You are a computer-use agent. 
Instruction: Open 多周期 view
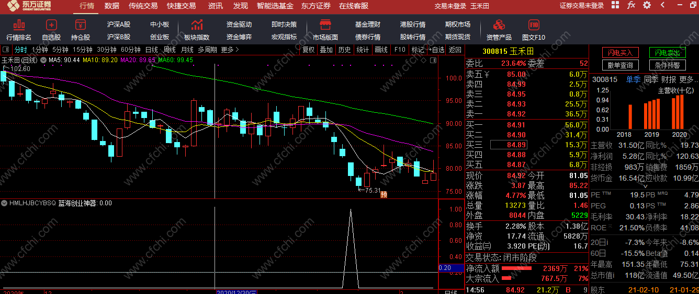tap(207, 50)
